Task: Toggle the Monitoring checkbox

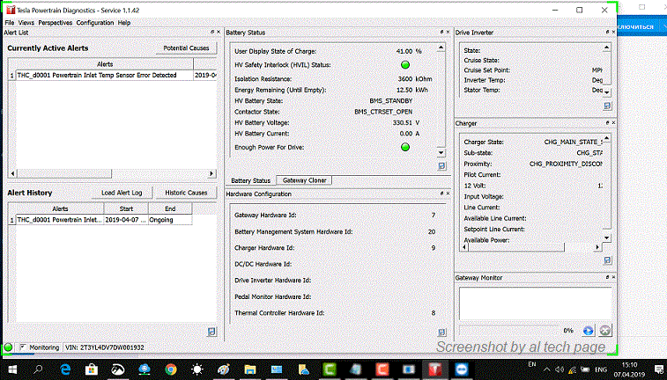Action: 23,347
